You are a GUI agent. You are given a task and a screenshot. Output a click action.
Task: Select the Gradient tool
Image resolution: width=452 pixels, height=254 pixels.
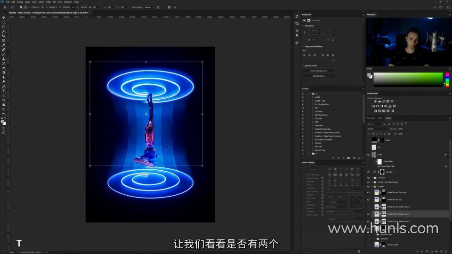pos(3,72)
